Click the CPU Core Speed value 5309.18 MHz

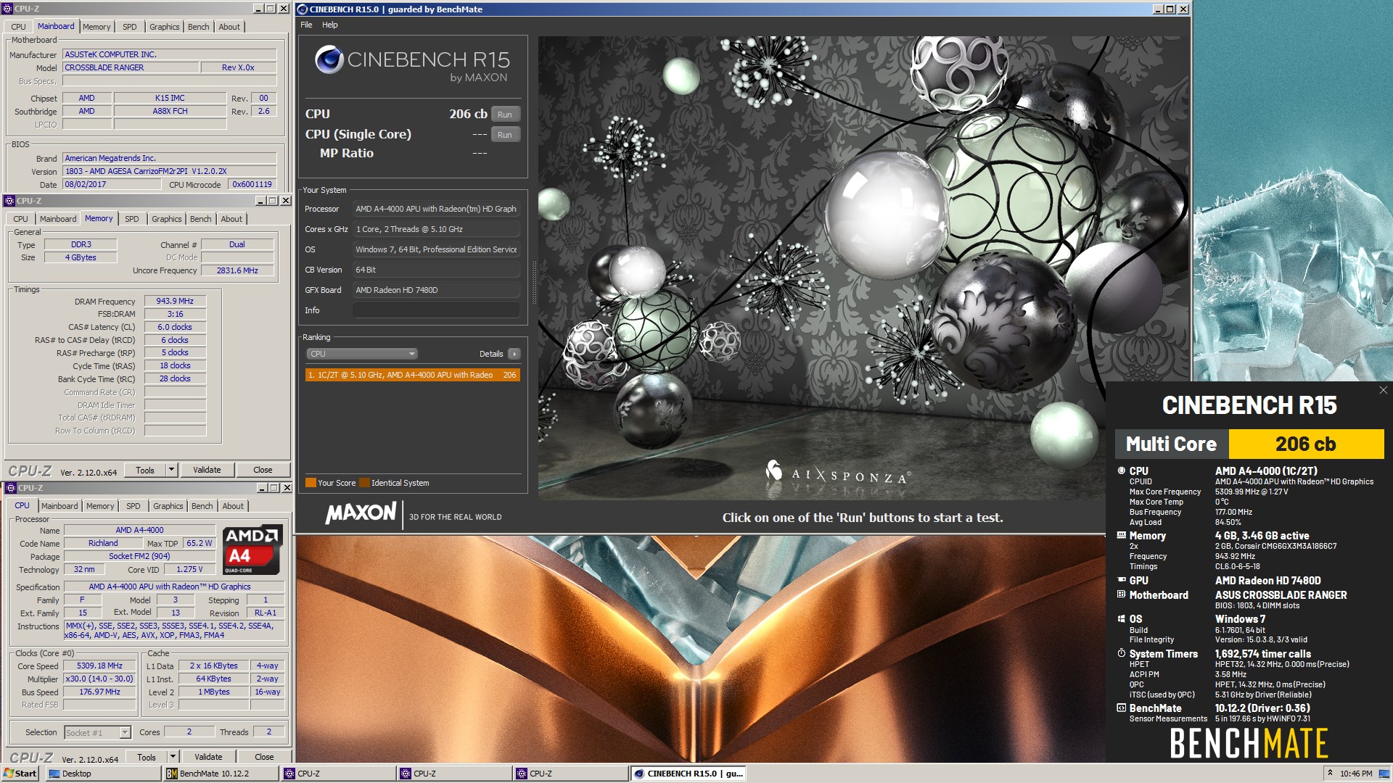point(99,666)
